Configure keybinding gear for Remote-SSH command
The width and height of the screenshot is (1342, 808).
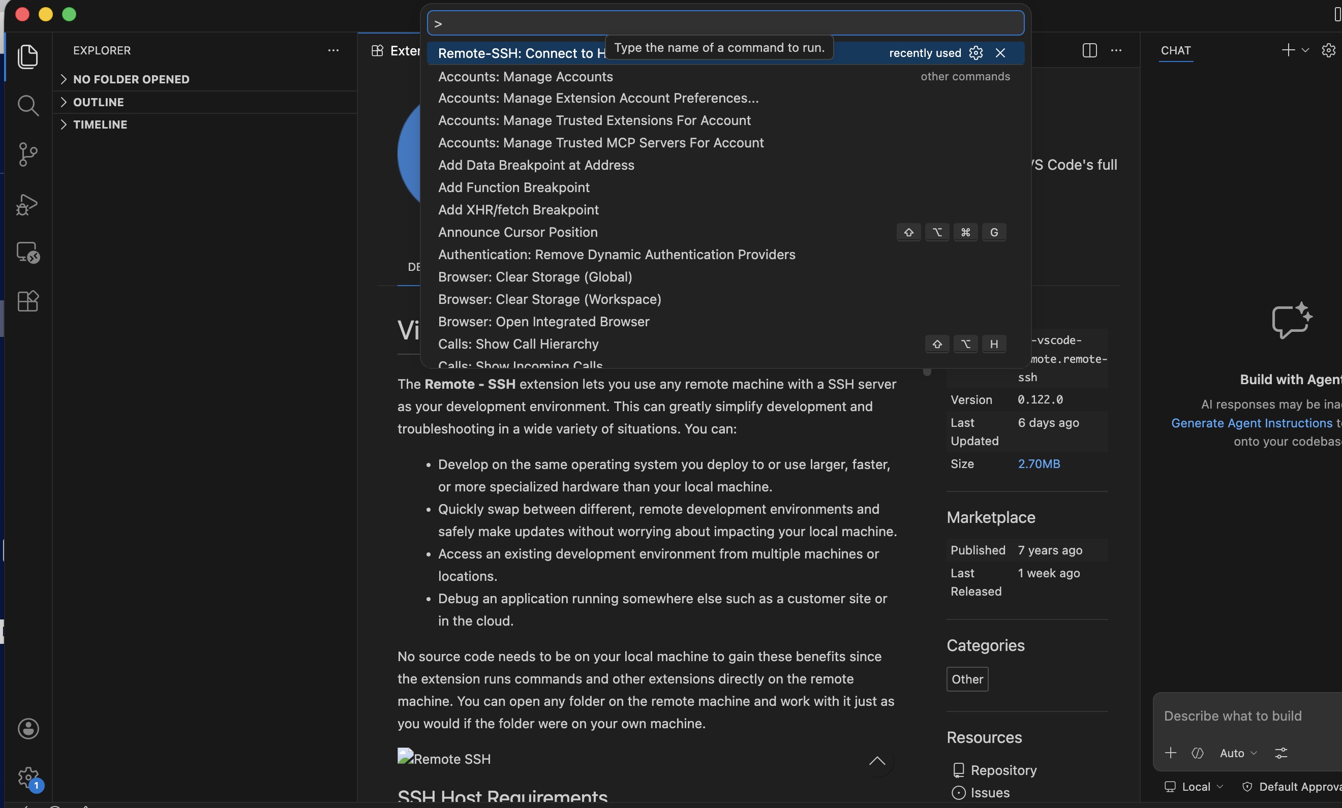pyautogui.click(x=976, y=53)
